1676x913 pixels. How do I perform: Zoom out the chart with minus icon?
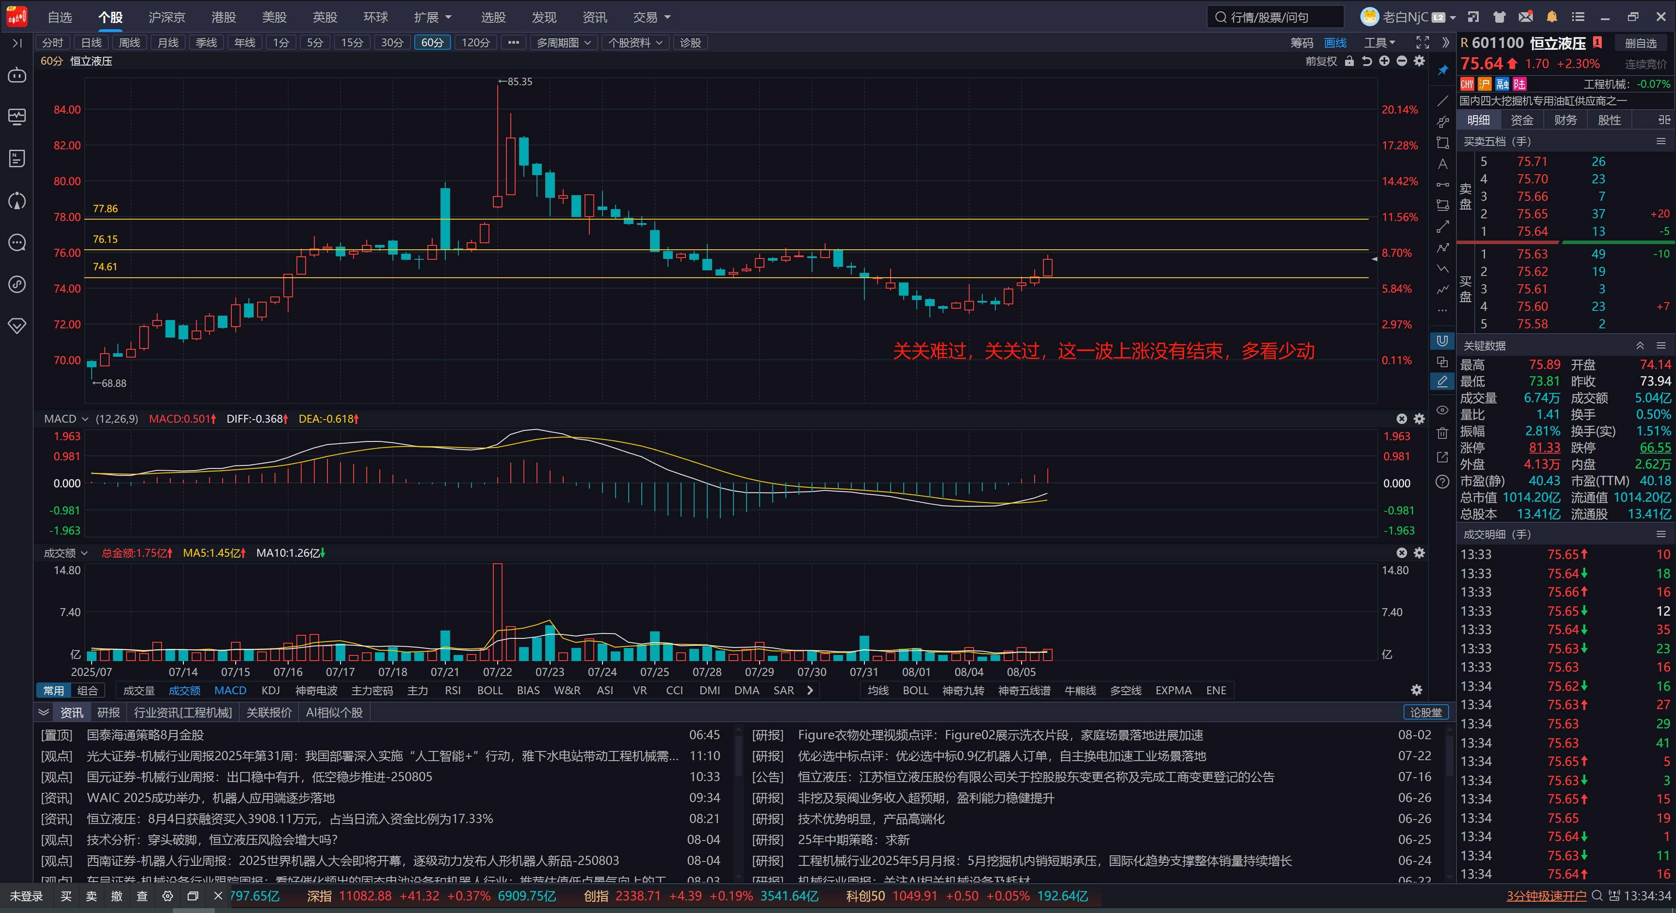[x=1402, y=61]
